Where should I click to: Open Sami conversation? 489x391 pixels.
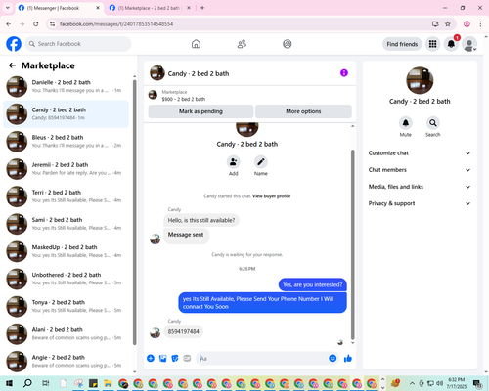pyautogui.click(x=66, y=224)
